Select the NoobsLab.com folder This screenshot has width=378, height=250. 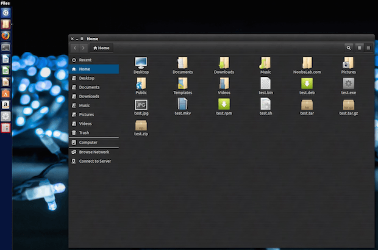point(307,65)
